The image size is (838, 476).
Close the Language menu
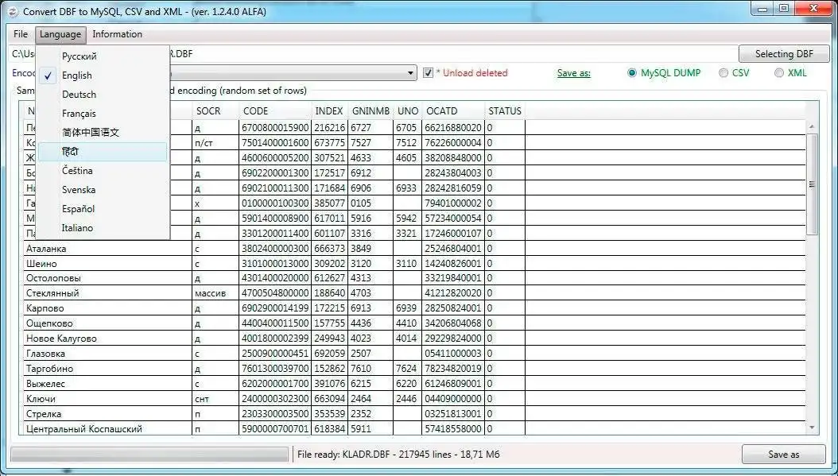point(60,34)
